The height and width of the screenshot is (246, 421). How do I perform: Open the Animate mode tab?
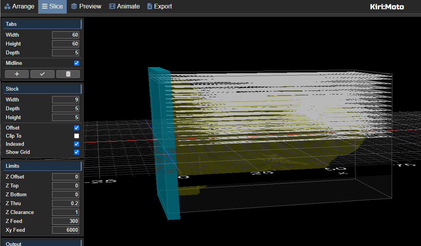click(124, 7)
